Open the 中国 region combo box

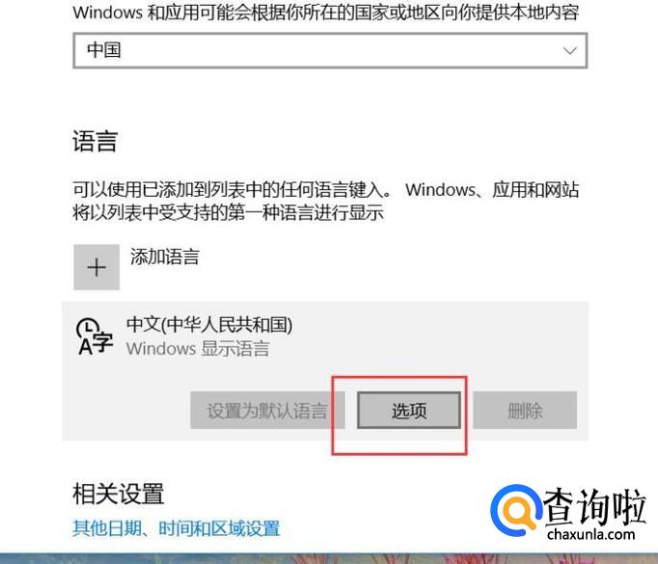pos(330,50)
